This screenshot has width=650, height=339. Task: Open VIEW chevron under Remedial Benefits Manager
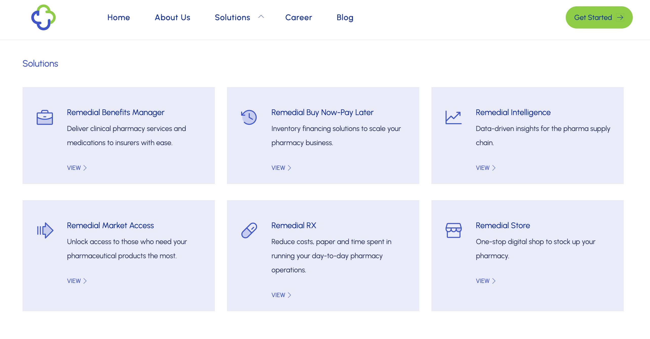[x=85, y=168]
